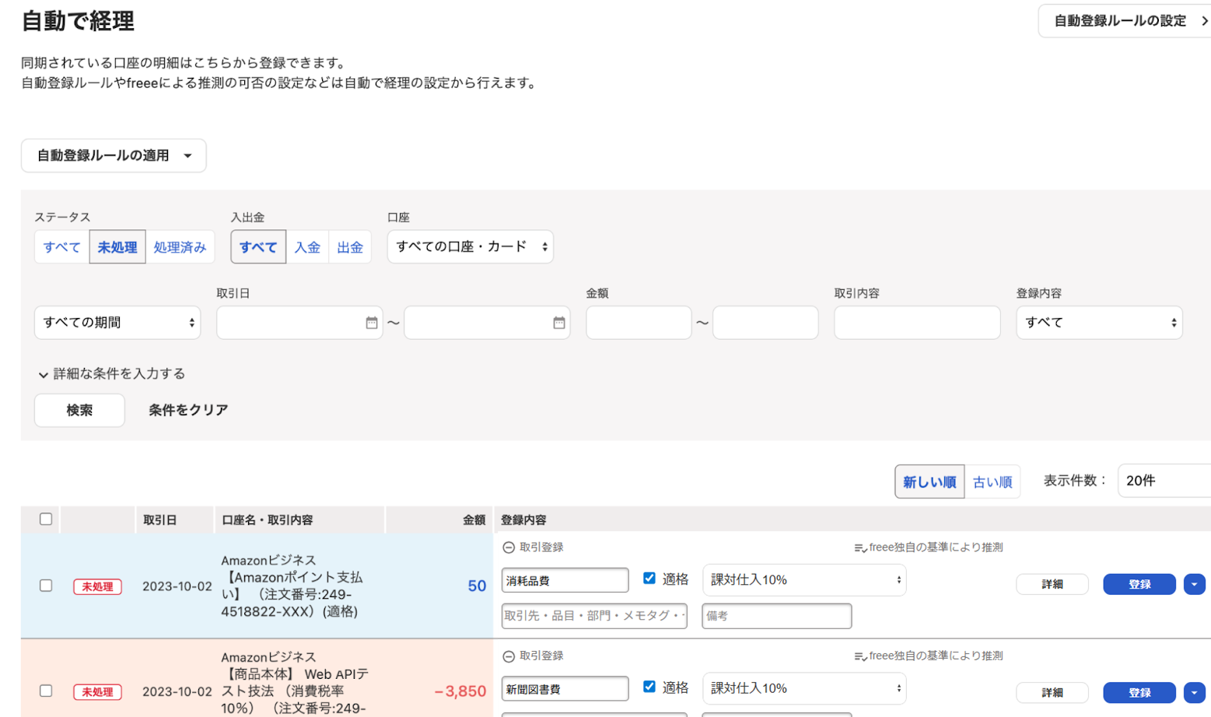Click 詳細 button for 新聞図書費 row

(1052, 692)
